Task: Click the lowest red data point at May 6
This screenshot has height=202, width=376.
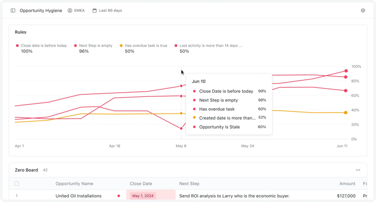Action: click(x=181, y=129)
